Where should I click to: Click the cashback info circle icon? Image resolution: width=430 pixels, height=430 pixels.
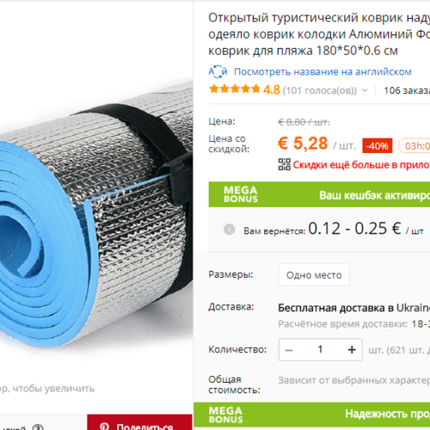[x=229, y=230]
